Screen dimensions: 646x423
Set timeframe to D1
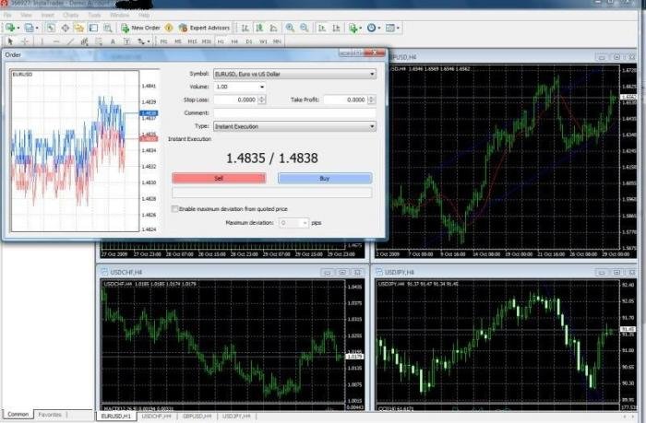point(249,41)
